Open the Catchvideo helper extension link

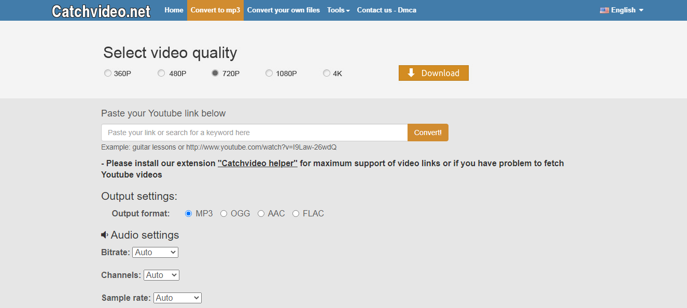258,163
